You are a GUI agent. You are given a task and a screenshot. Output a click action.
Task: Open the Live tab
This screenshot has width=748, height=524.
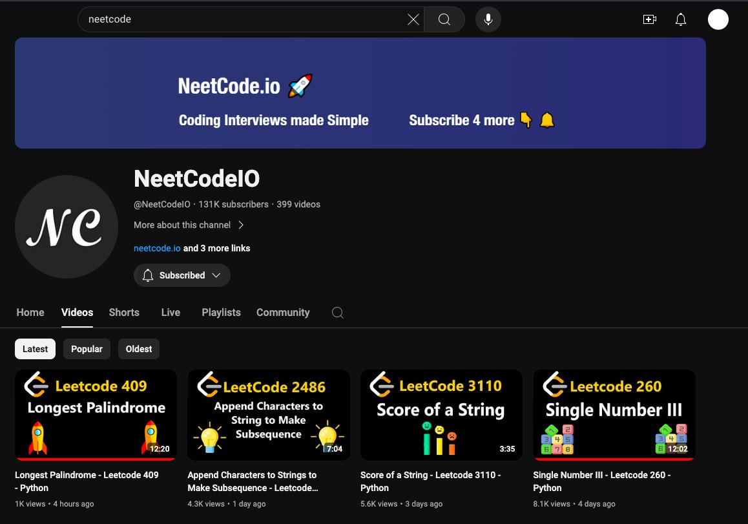point(171,313)
